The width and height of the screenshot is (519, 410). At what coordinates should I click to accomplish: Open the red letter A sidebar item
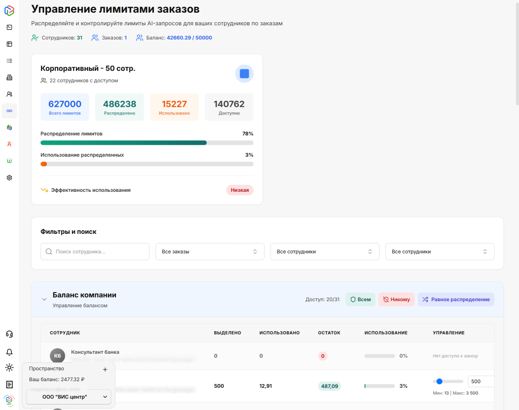click(x=9, y=144)
